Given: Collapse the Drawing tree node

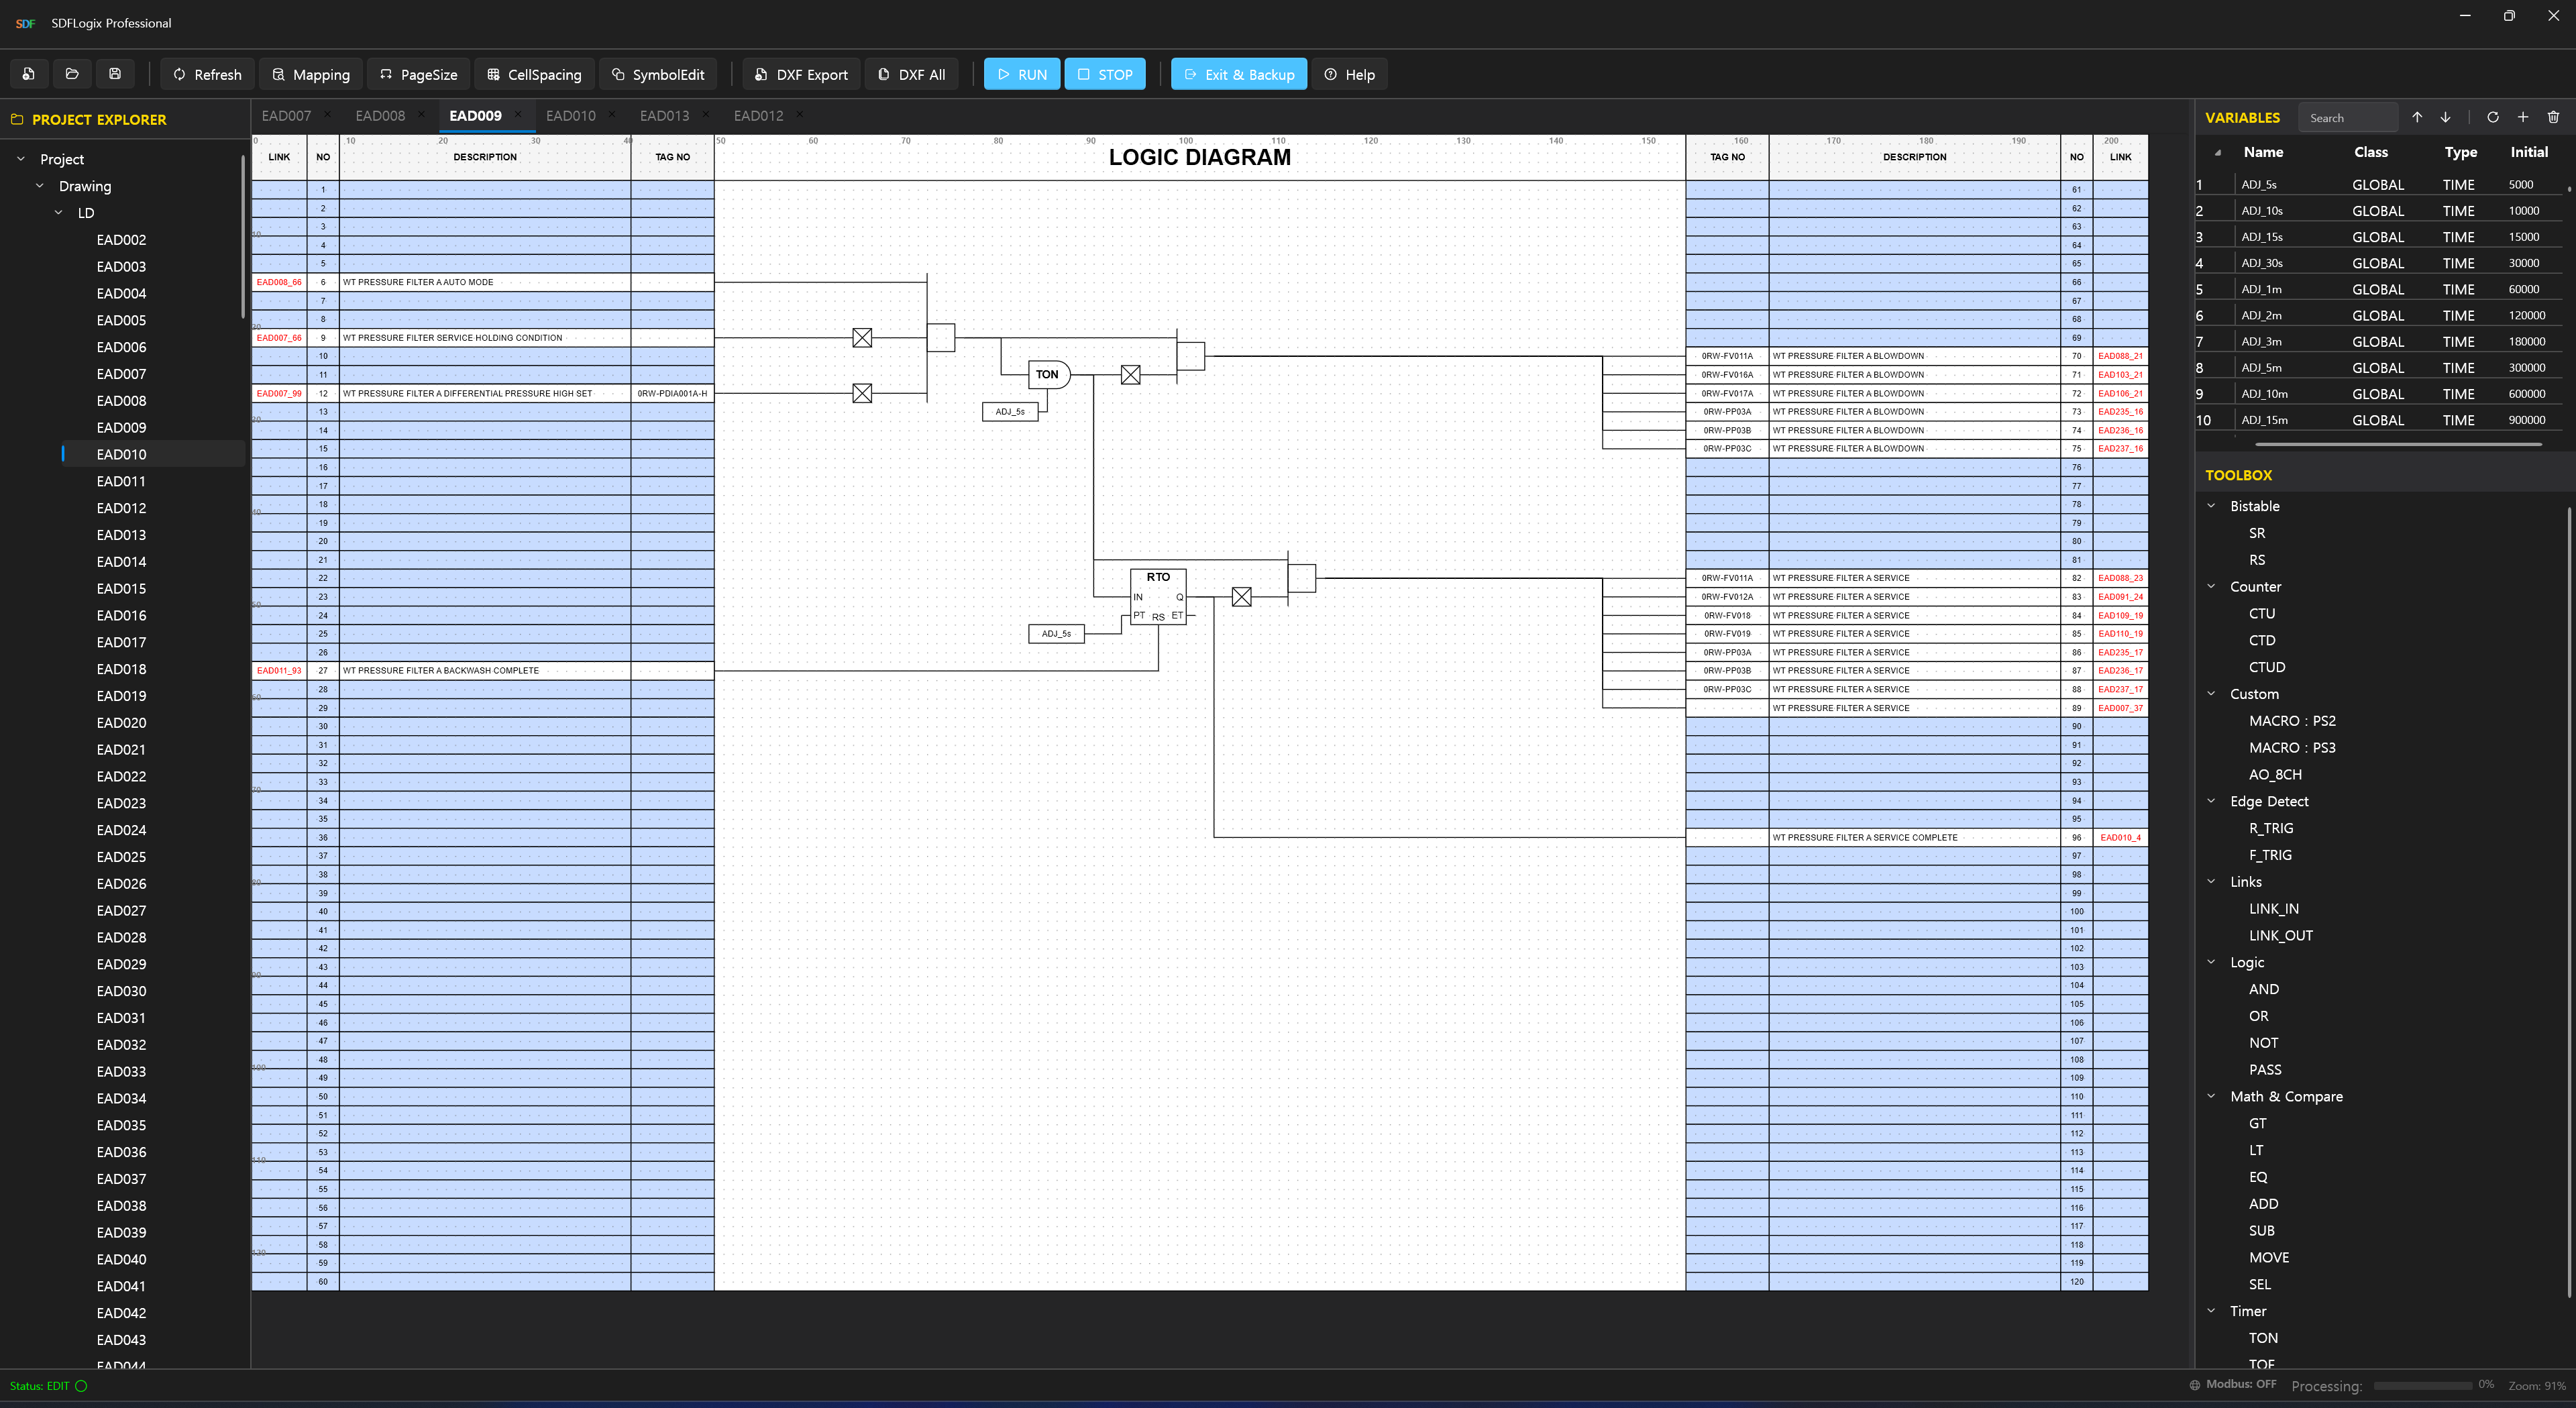Looking at the screenshot, I should point(40,186).
